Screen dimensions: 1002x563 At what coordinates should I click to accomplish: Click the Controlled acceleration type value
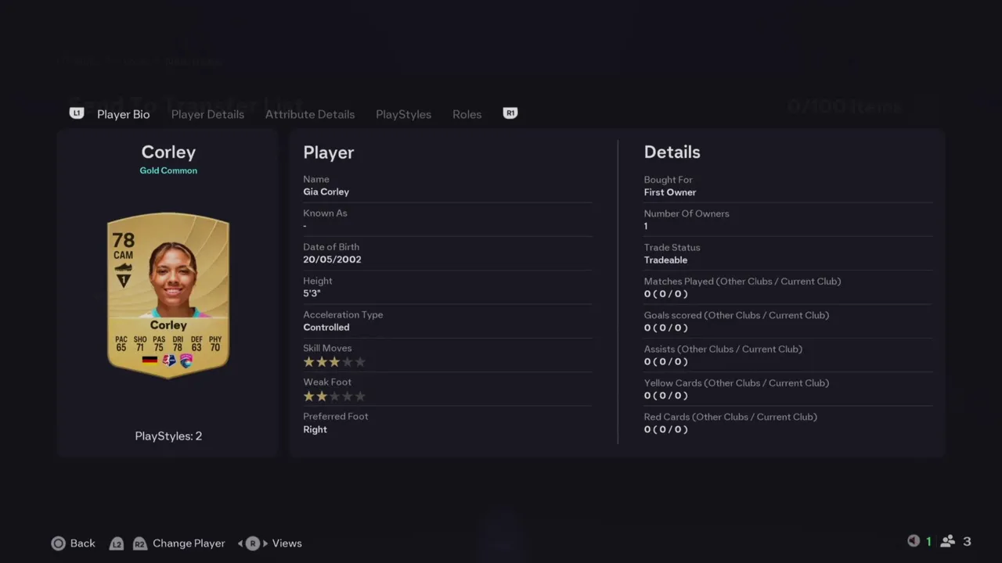point(326,328)
